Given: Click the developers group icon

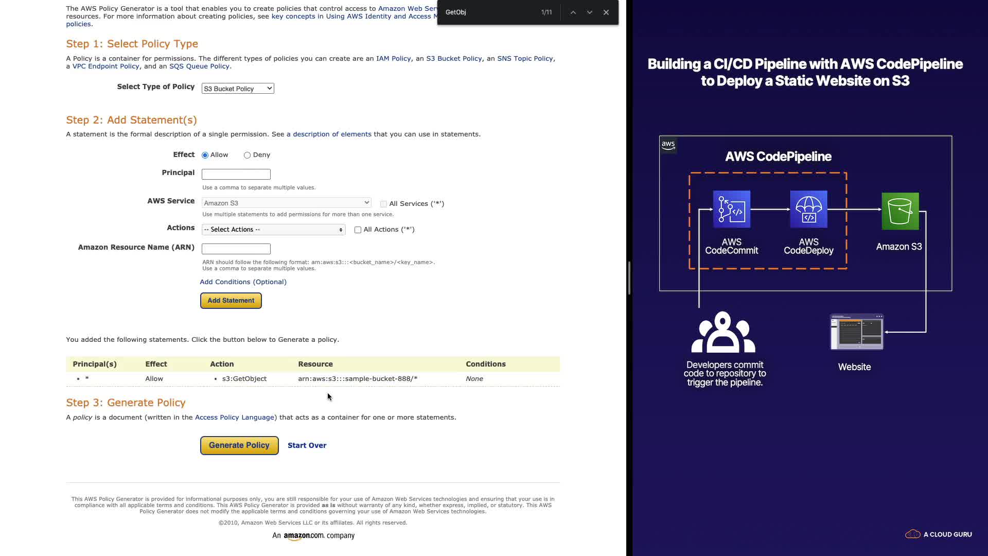Looking at the screenshot, I should point(723,333).
